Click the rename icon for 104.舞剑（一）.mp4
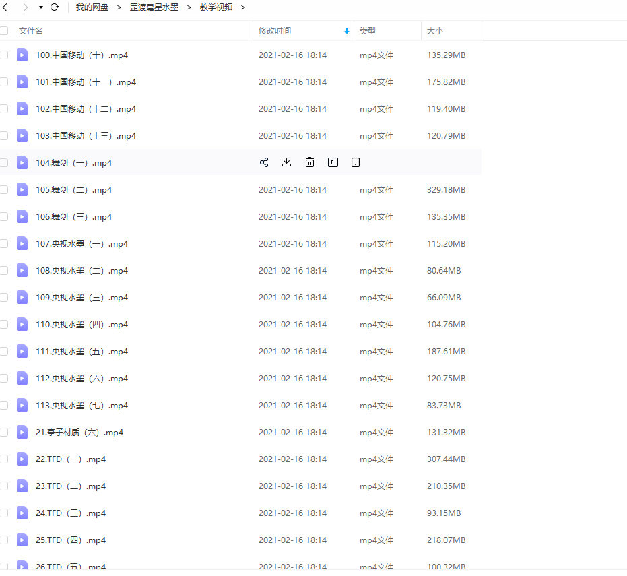The image size is (627, 576). point(333,162)
